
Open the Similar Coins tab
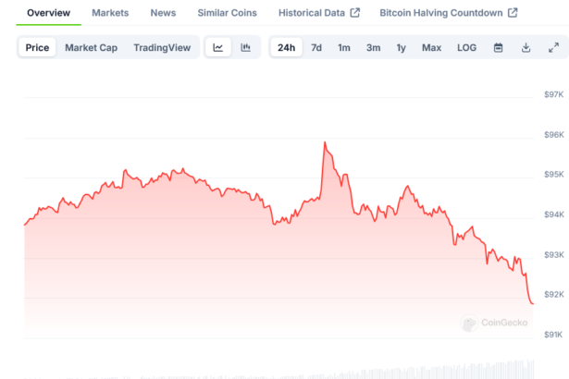[x=227, y=13]
